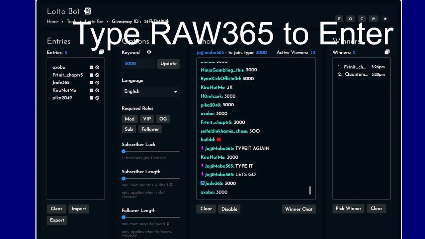This screenshot has width=425, height=239.
Task: Click the jojjimoba365 channel name above chat
Action: (x=211, y=52)
